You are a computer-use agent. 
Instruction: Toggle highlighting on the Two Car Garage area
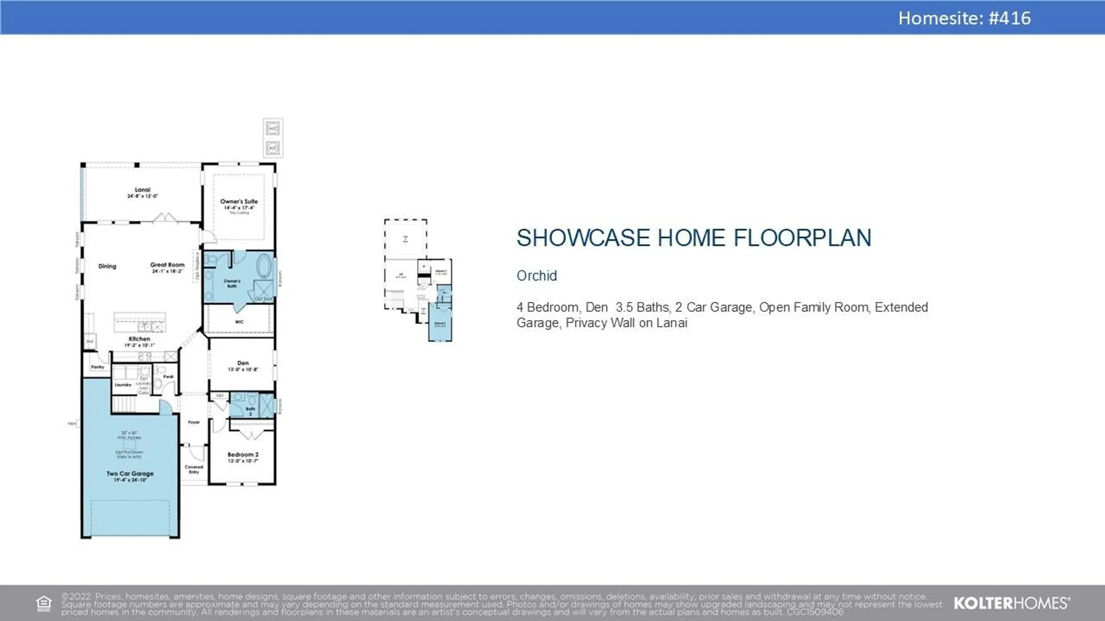pos(130,474)
